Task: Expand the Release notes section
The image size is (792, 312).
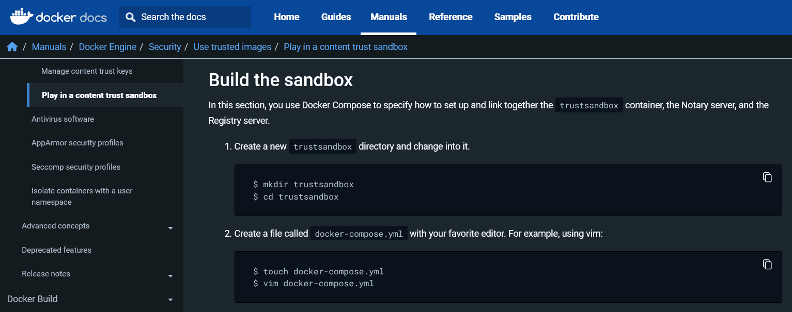Action: (170, 275)
